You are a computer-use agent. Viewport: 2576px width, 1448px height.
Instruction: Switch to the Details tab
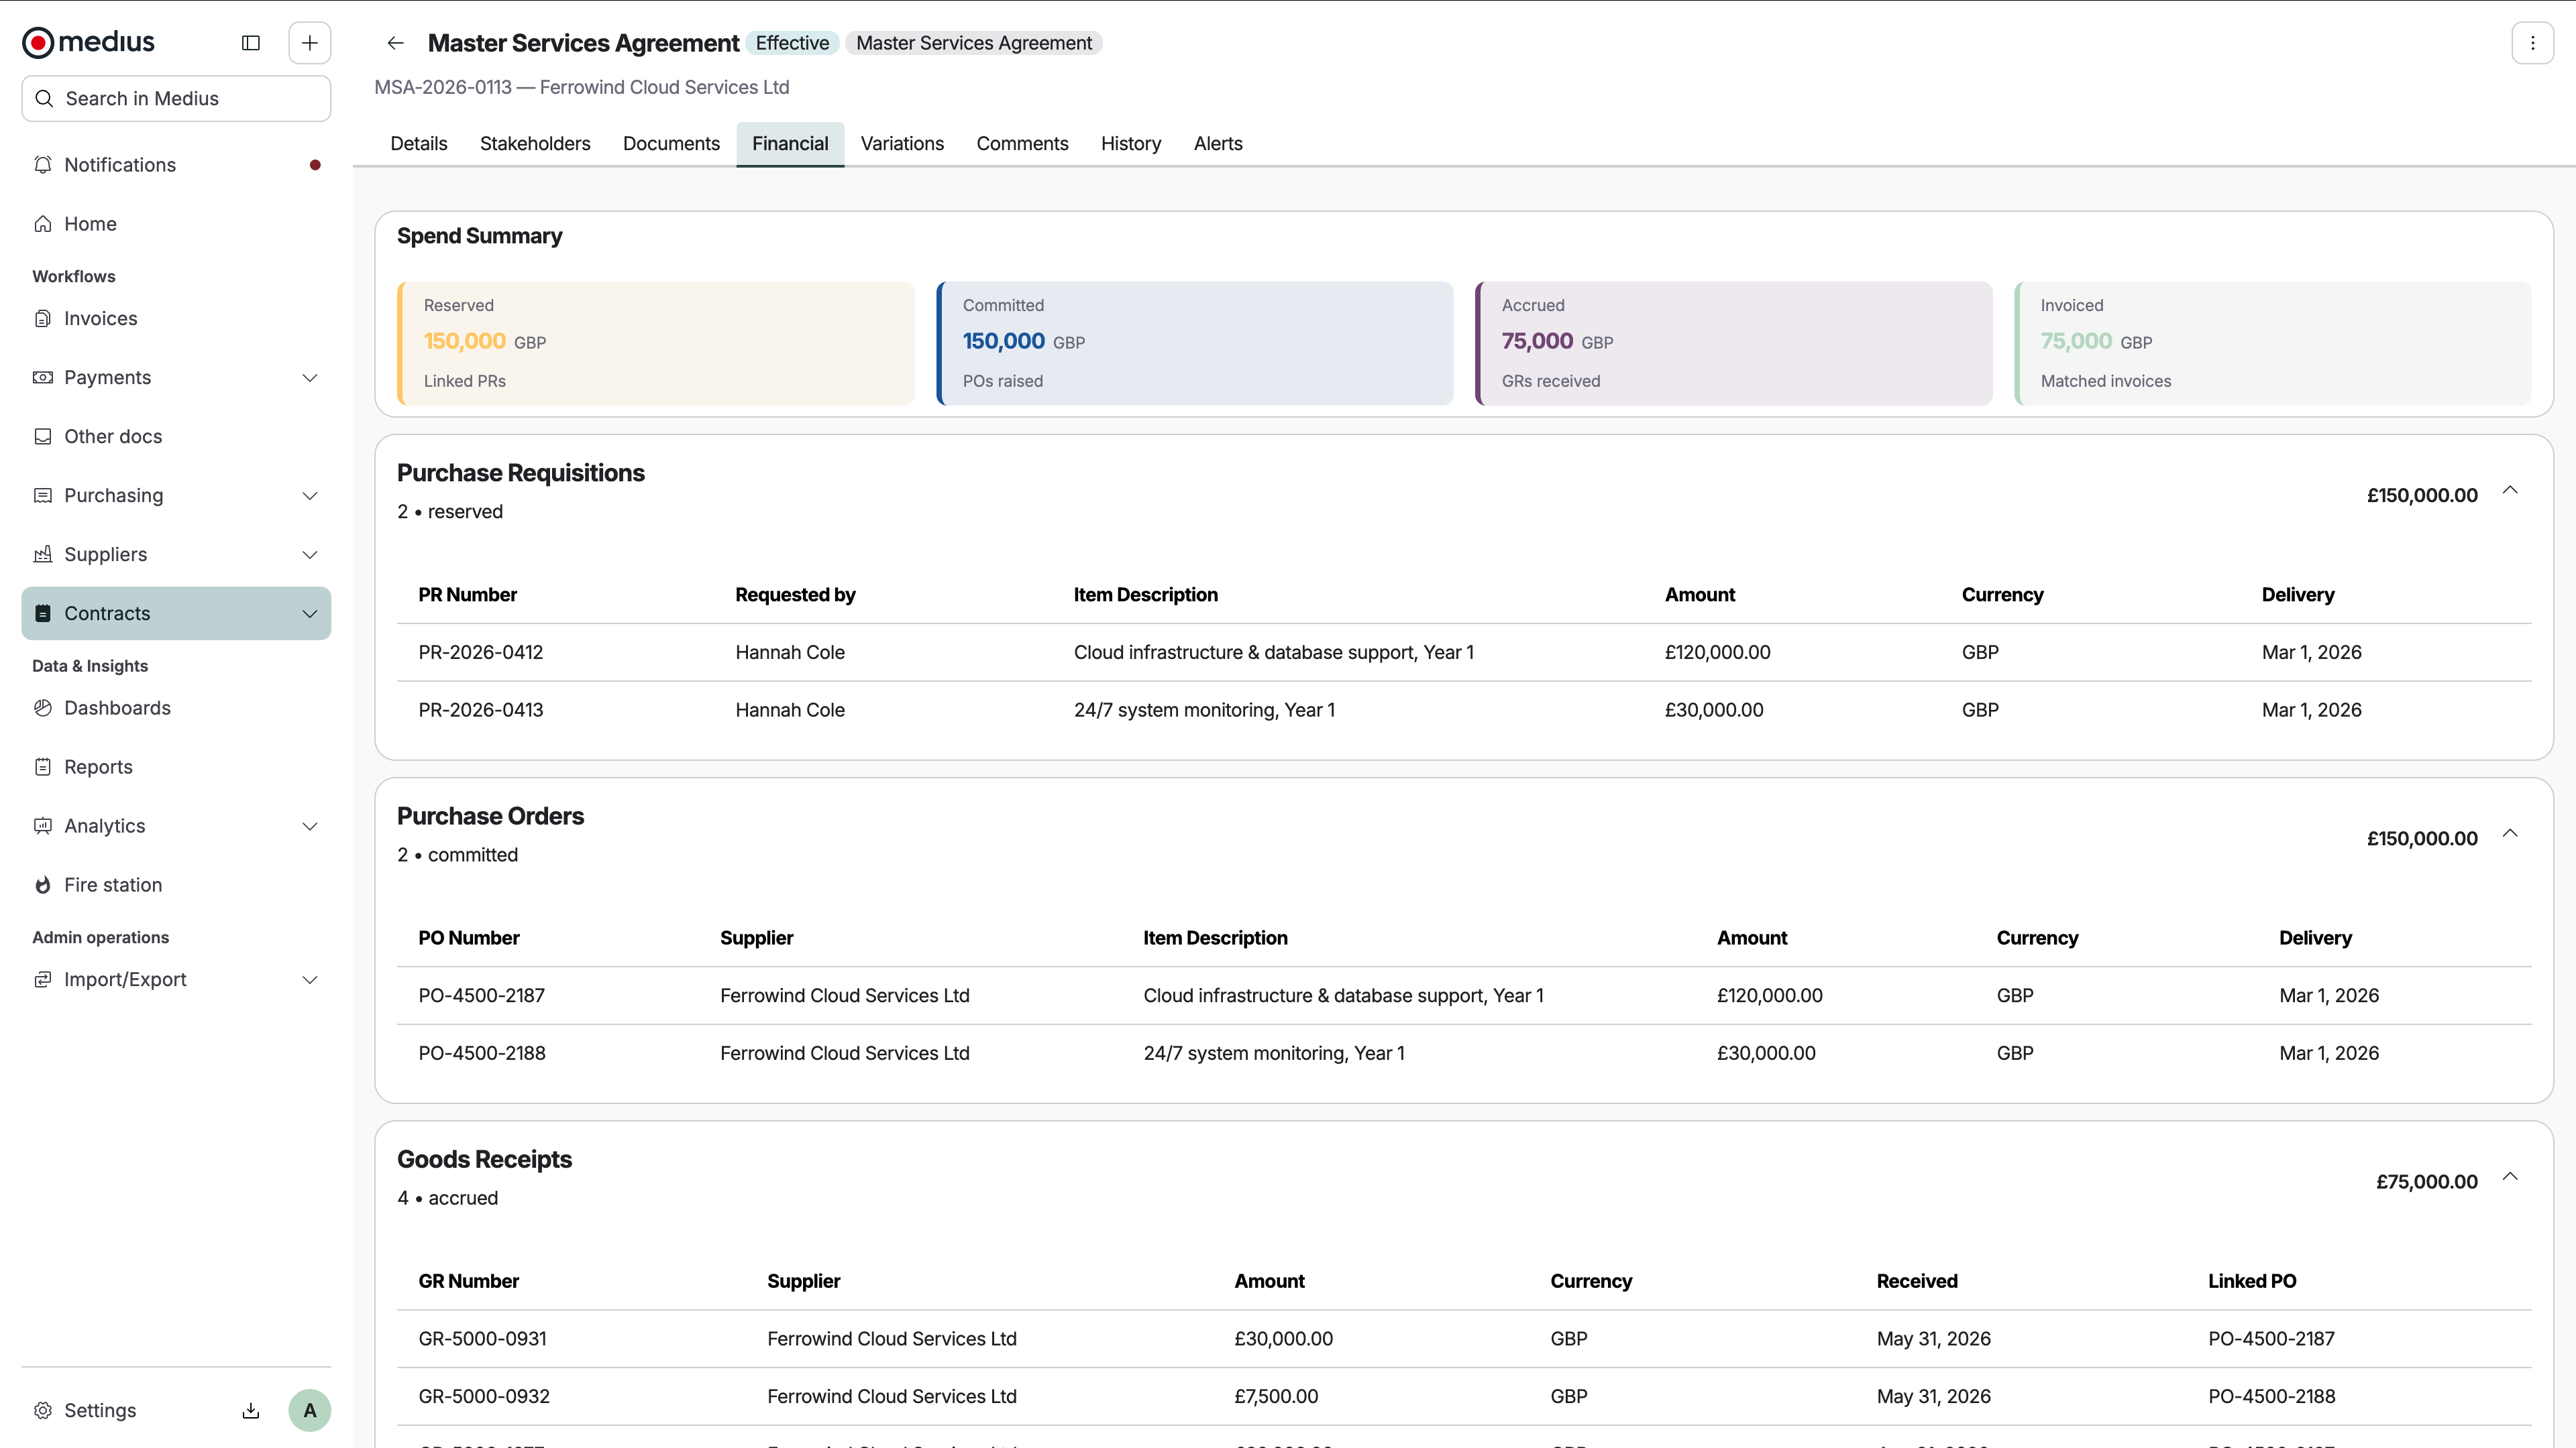[419, 144]
